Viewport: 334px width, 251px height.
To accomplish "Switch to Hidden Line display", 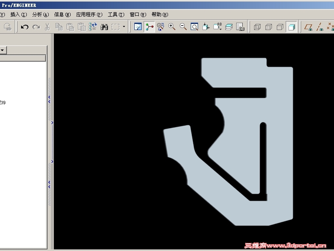I will coord(269,27).
